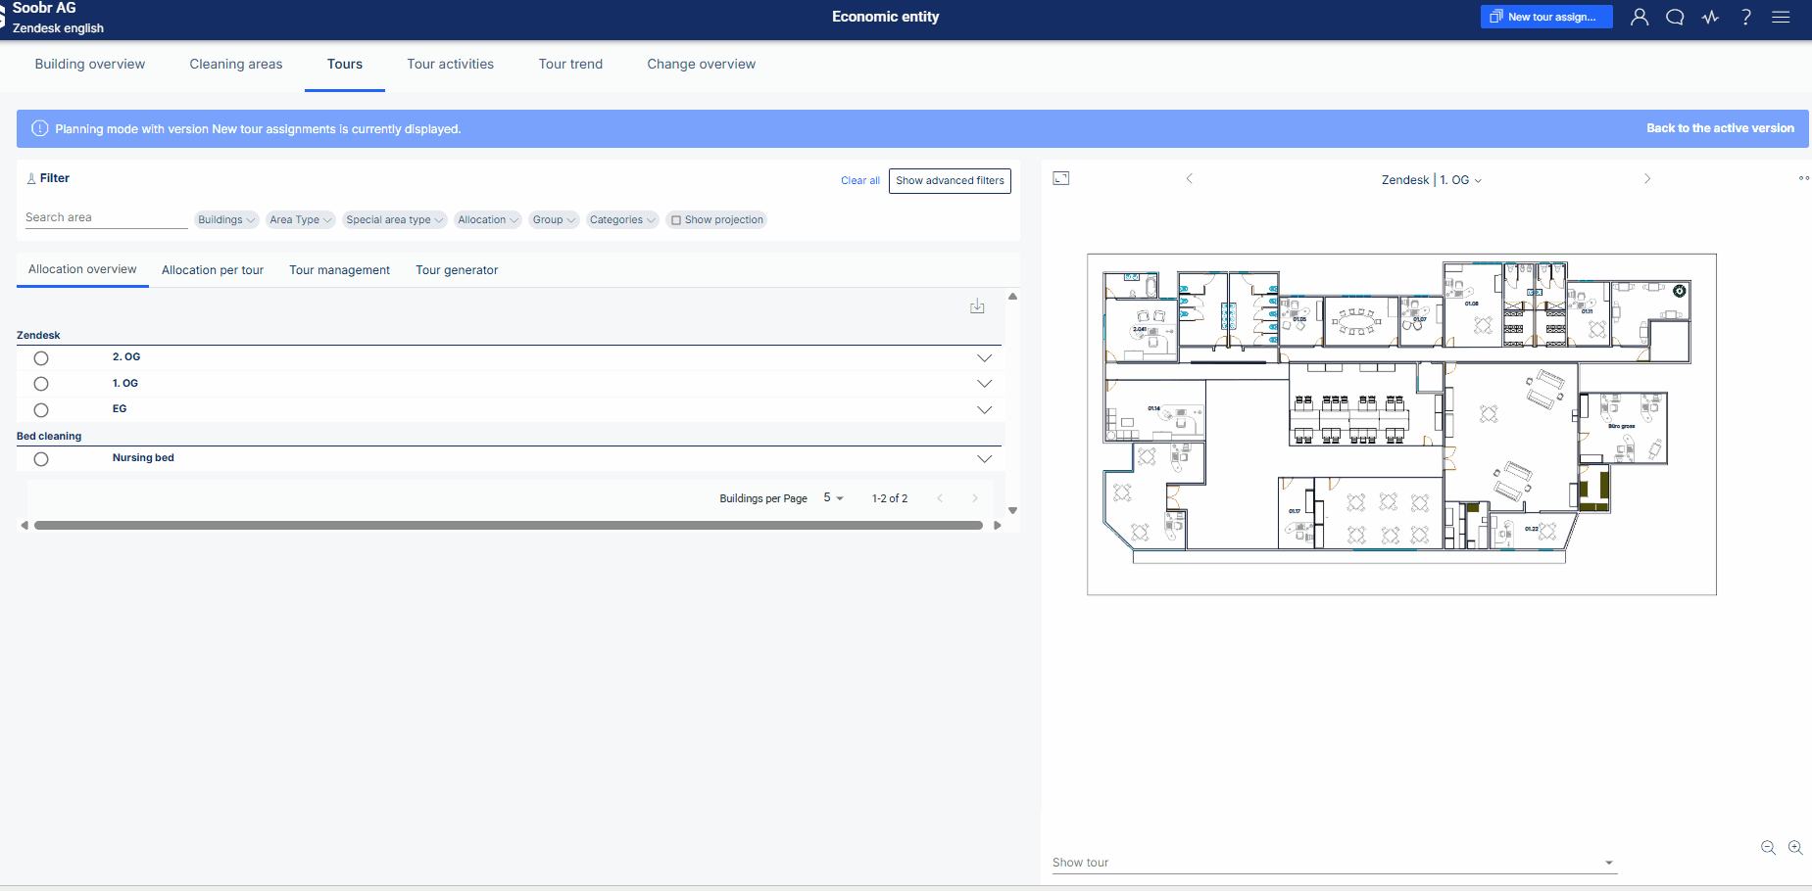This screenshot has width=1812, height=891.
Task: Click Show advanced filters button
Action: 950,181
